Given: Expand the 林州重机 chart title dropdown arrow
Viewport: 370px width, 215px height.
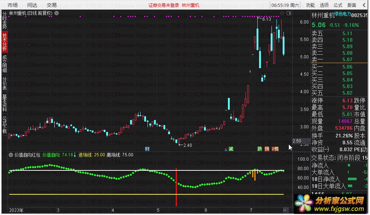Looking at the screenshot, I should coord(57,13).
